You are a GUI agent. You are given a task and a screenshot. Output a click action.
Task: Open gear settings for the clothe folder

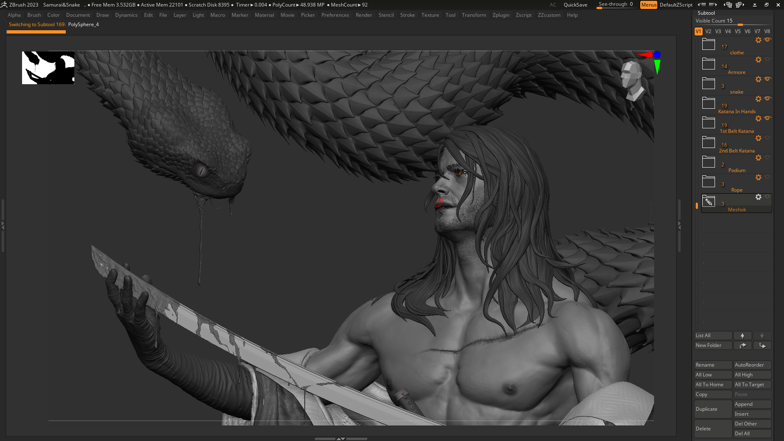pos(758,40)
